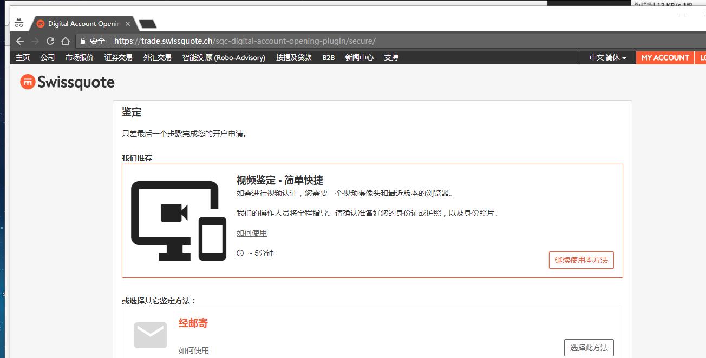Click the Swissquote logo
Screen dimensions: 706x358
[67, 82]
